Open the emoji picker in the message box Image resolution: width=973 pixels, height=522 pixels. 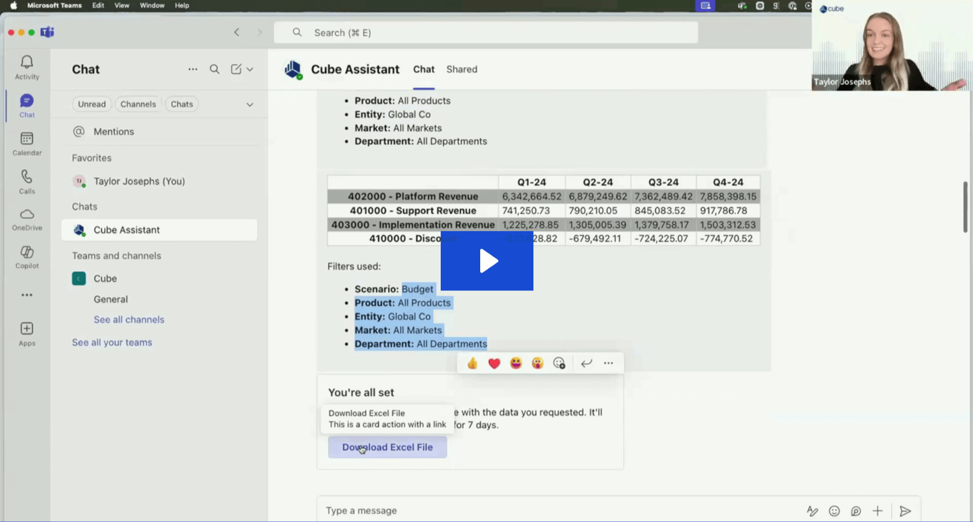(834, 511)
